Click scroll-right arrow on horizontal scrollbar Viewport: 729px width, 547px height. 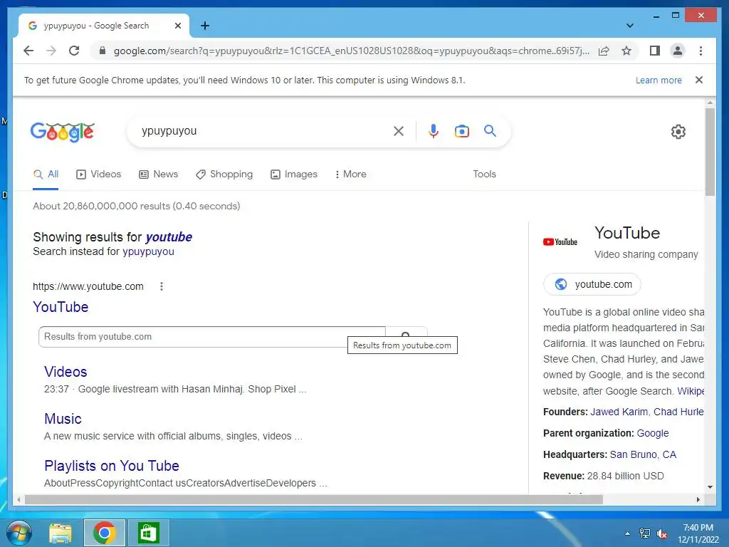point(698,500)
